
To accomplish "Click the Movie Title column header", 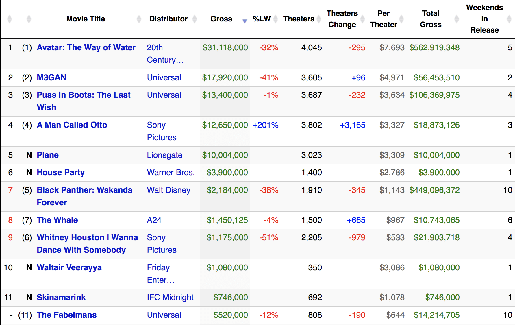I will pos(86,19).
